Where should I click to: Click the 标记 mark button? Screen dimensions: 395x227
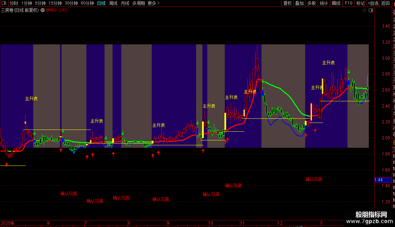click(x=360, y=3)
